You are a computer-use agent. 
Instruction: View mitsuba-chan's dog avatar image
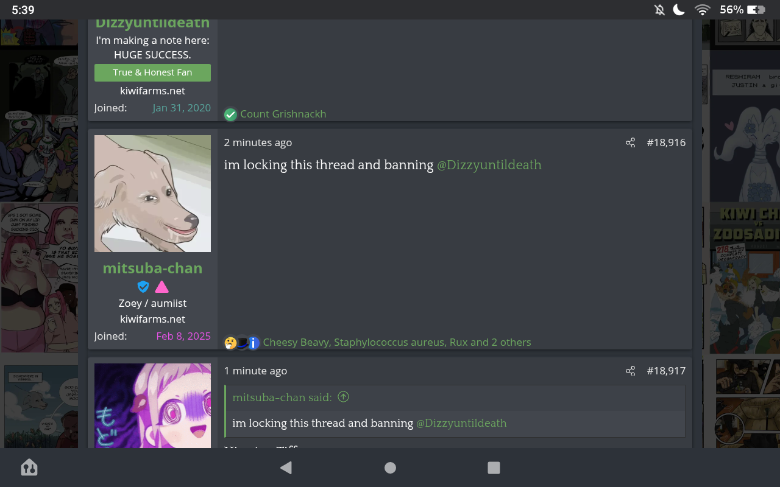152,194
